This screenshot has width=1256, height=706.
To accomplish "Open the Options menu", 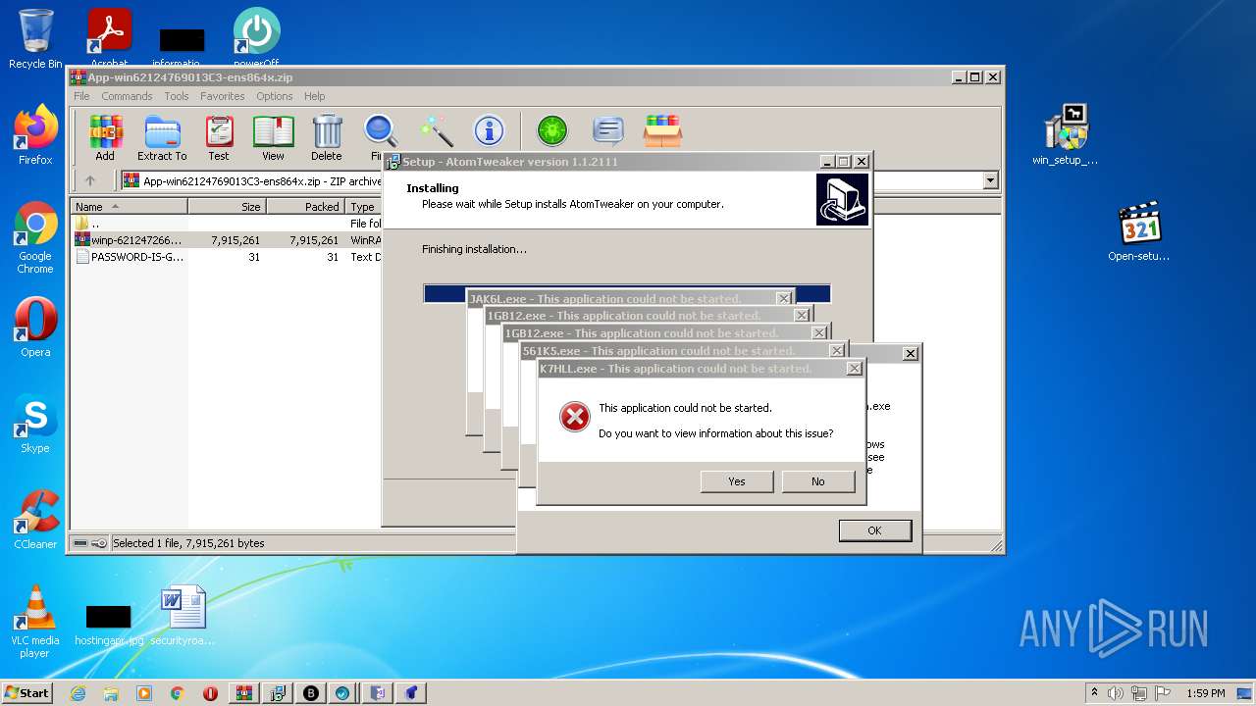I will pos(275,96).
